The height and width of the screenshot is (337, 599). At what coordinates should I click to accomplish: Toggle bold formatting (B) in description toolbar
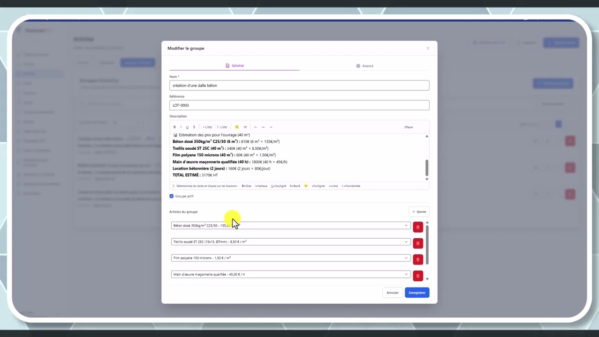pyautogui.click(x=175, y=127)
